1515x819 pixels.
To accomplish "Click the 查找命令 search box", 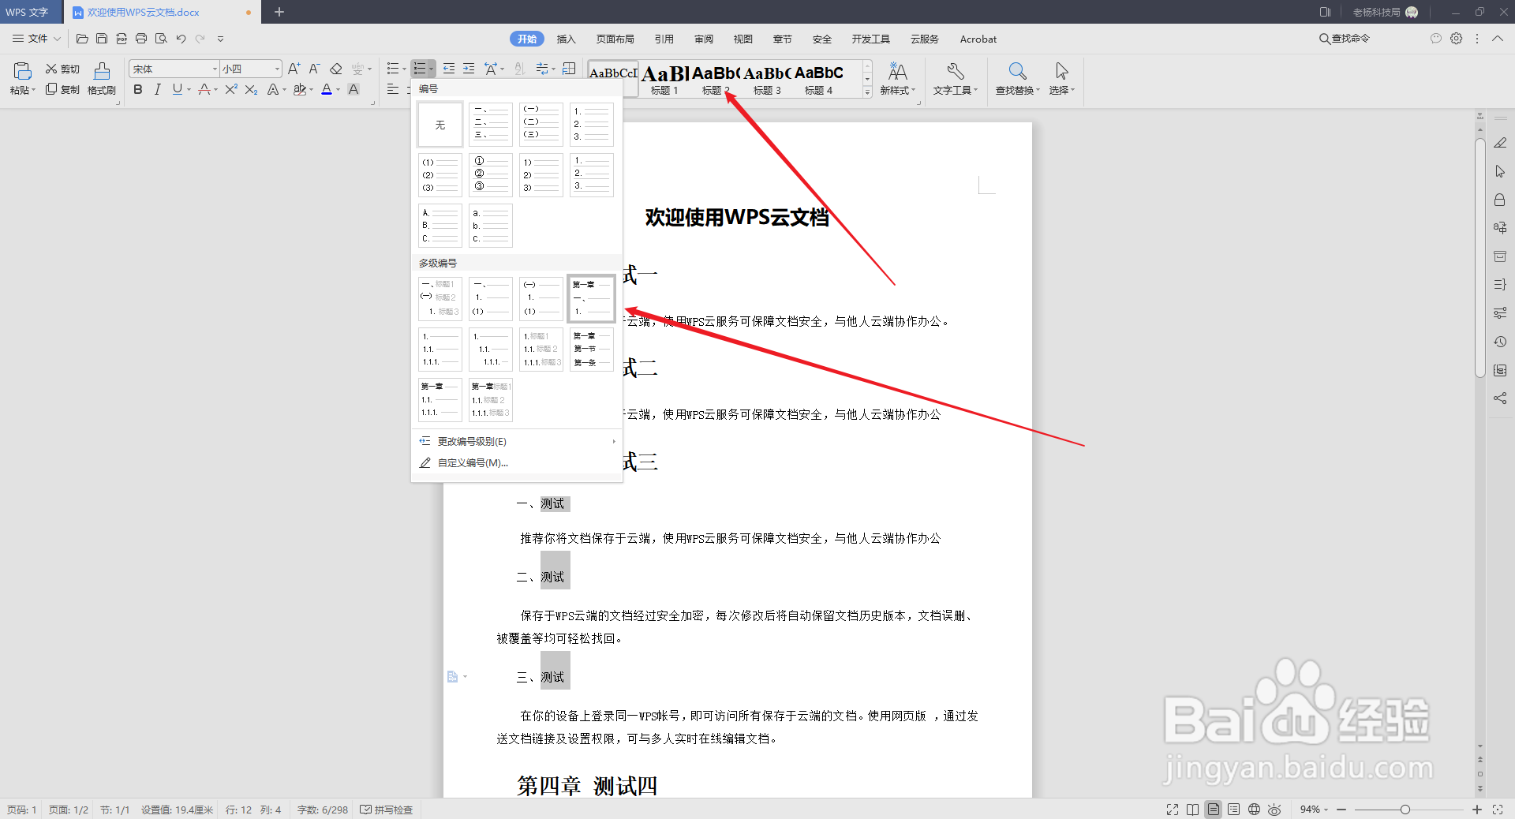I will pyautogui.click(x=1345, y=39).
